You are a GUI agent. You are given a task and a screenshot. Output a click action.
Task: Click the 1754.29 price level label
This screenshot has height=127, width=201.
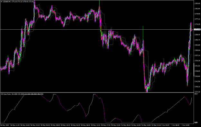197,61
